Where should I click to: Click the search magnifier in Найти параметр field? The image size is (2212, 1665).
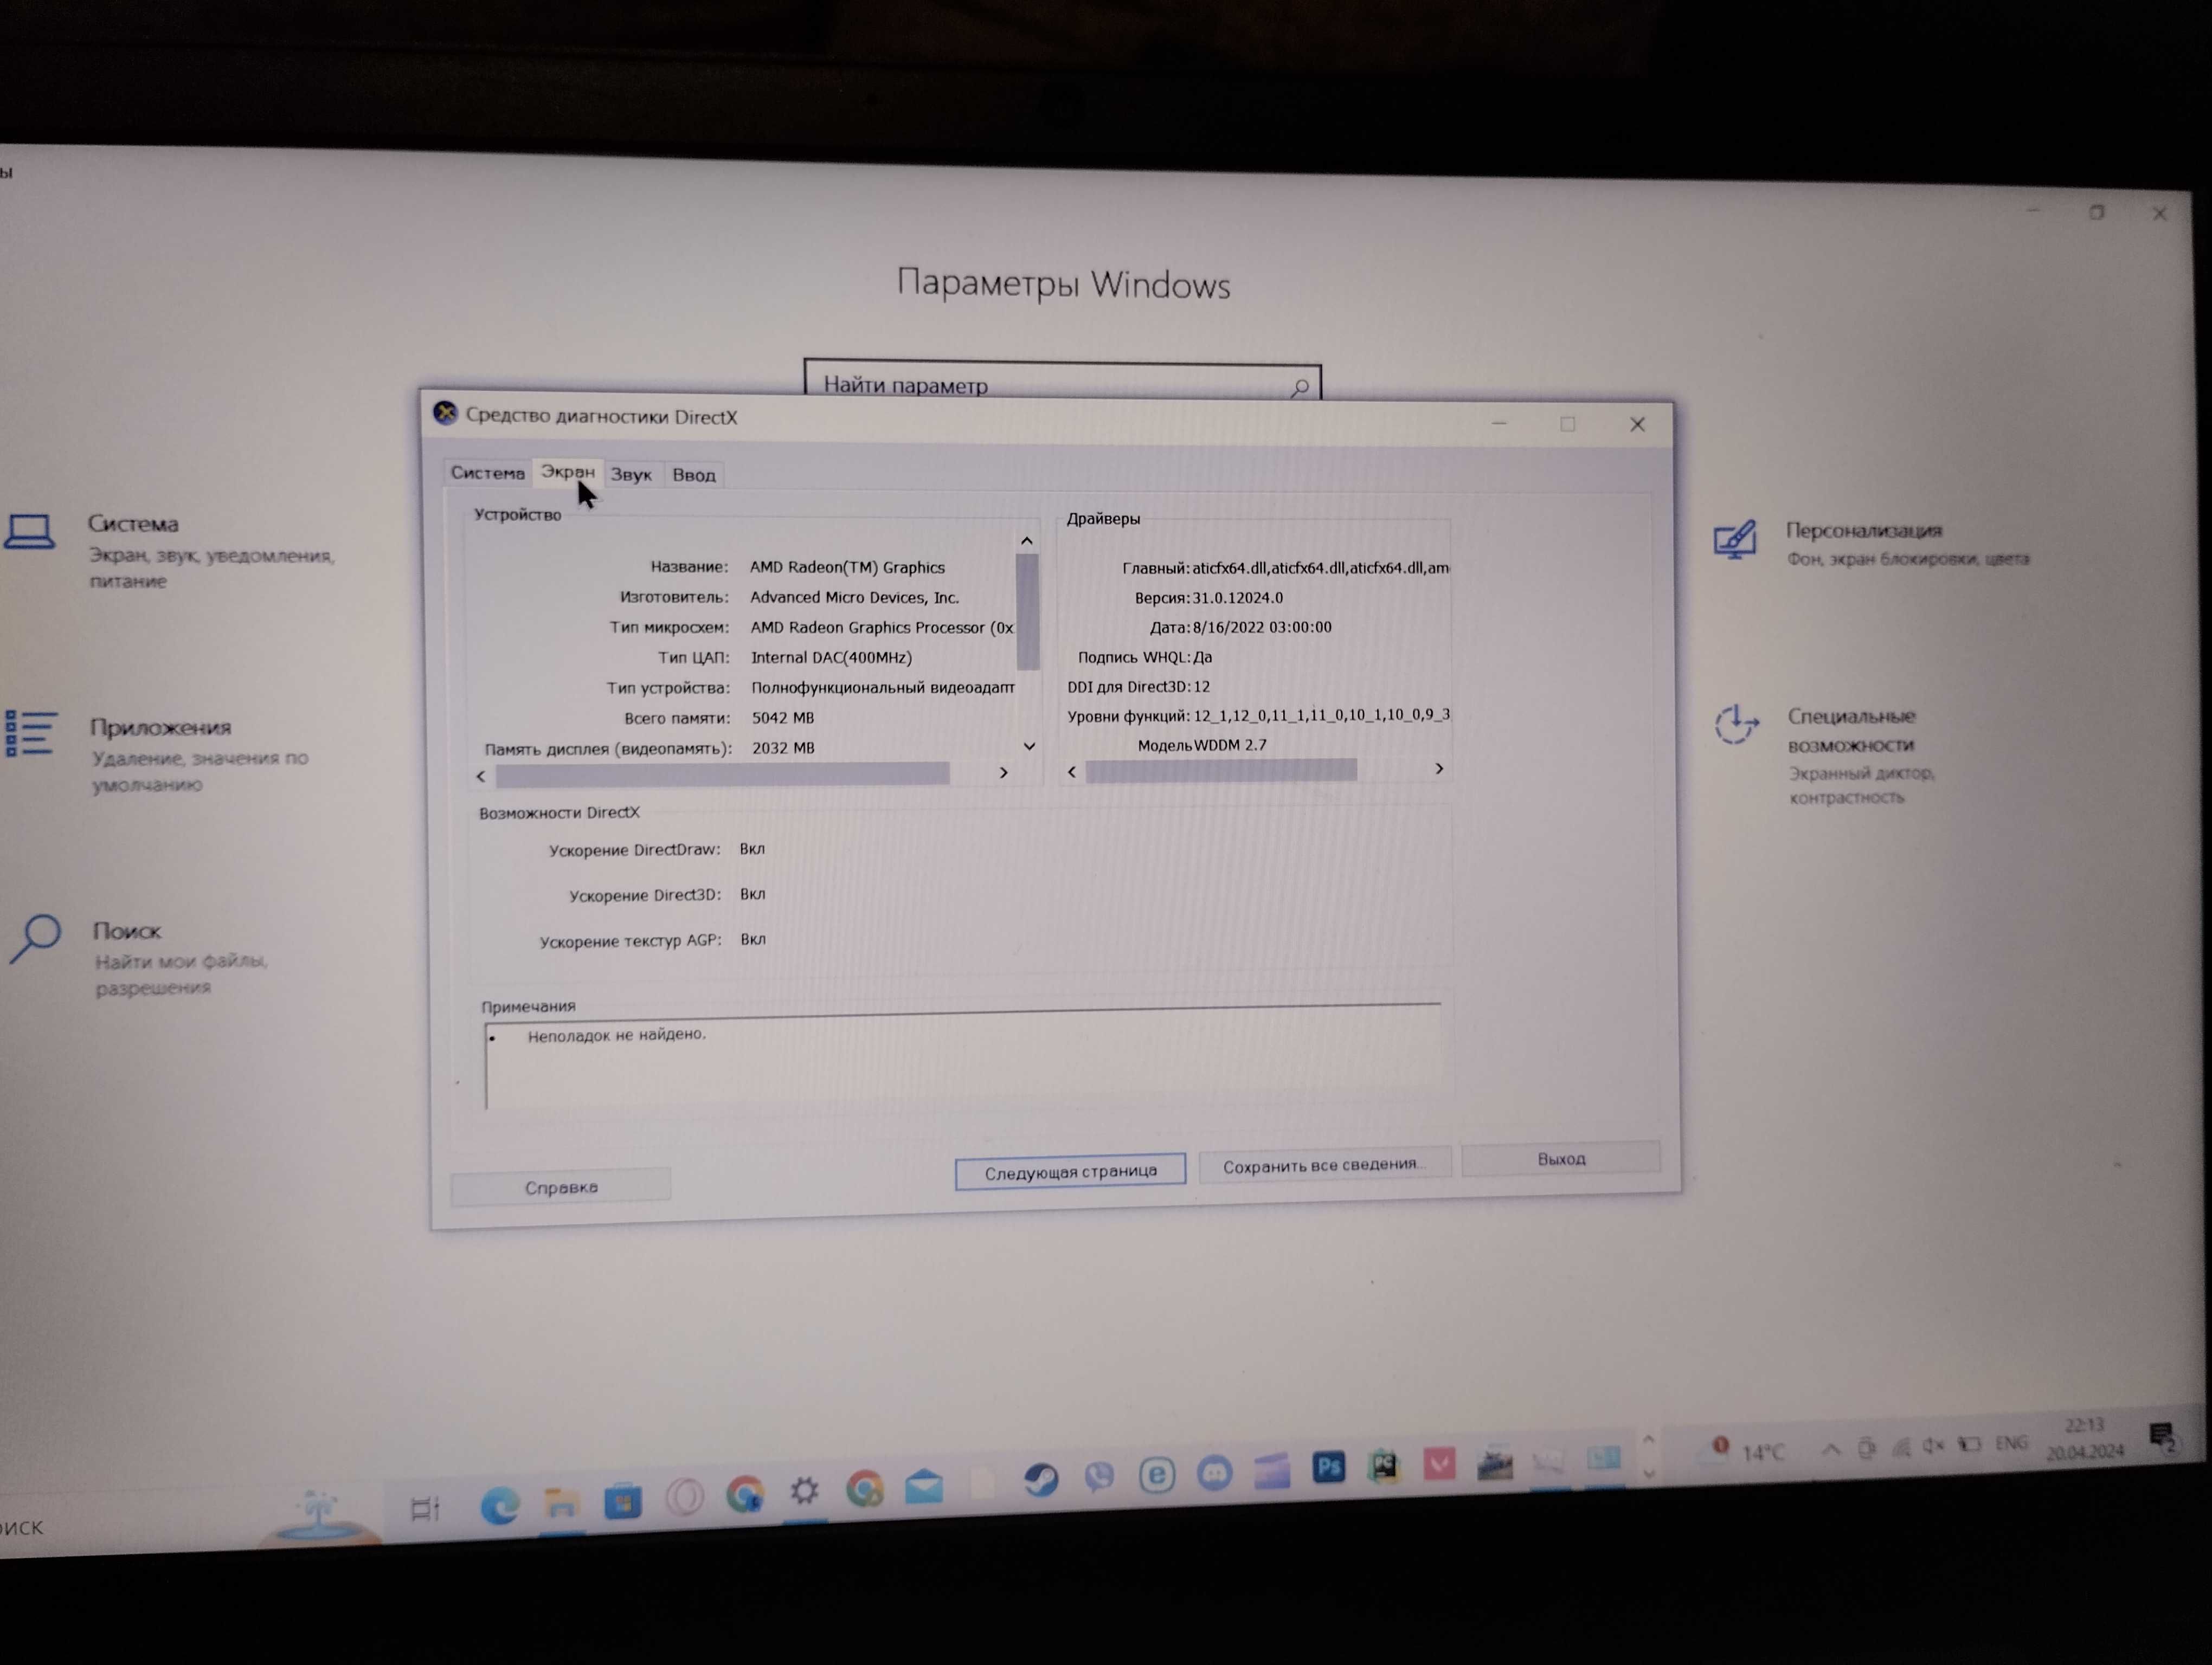(1300, 387)
